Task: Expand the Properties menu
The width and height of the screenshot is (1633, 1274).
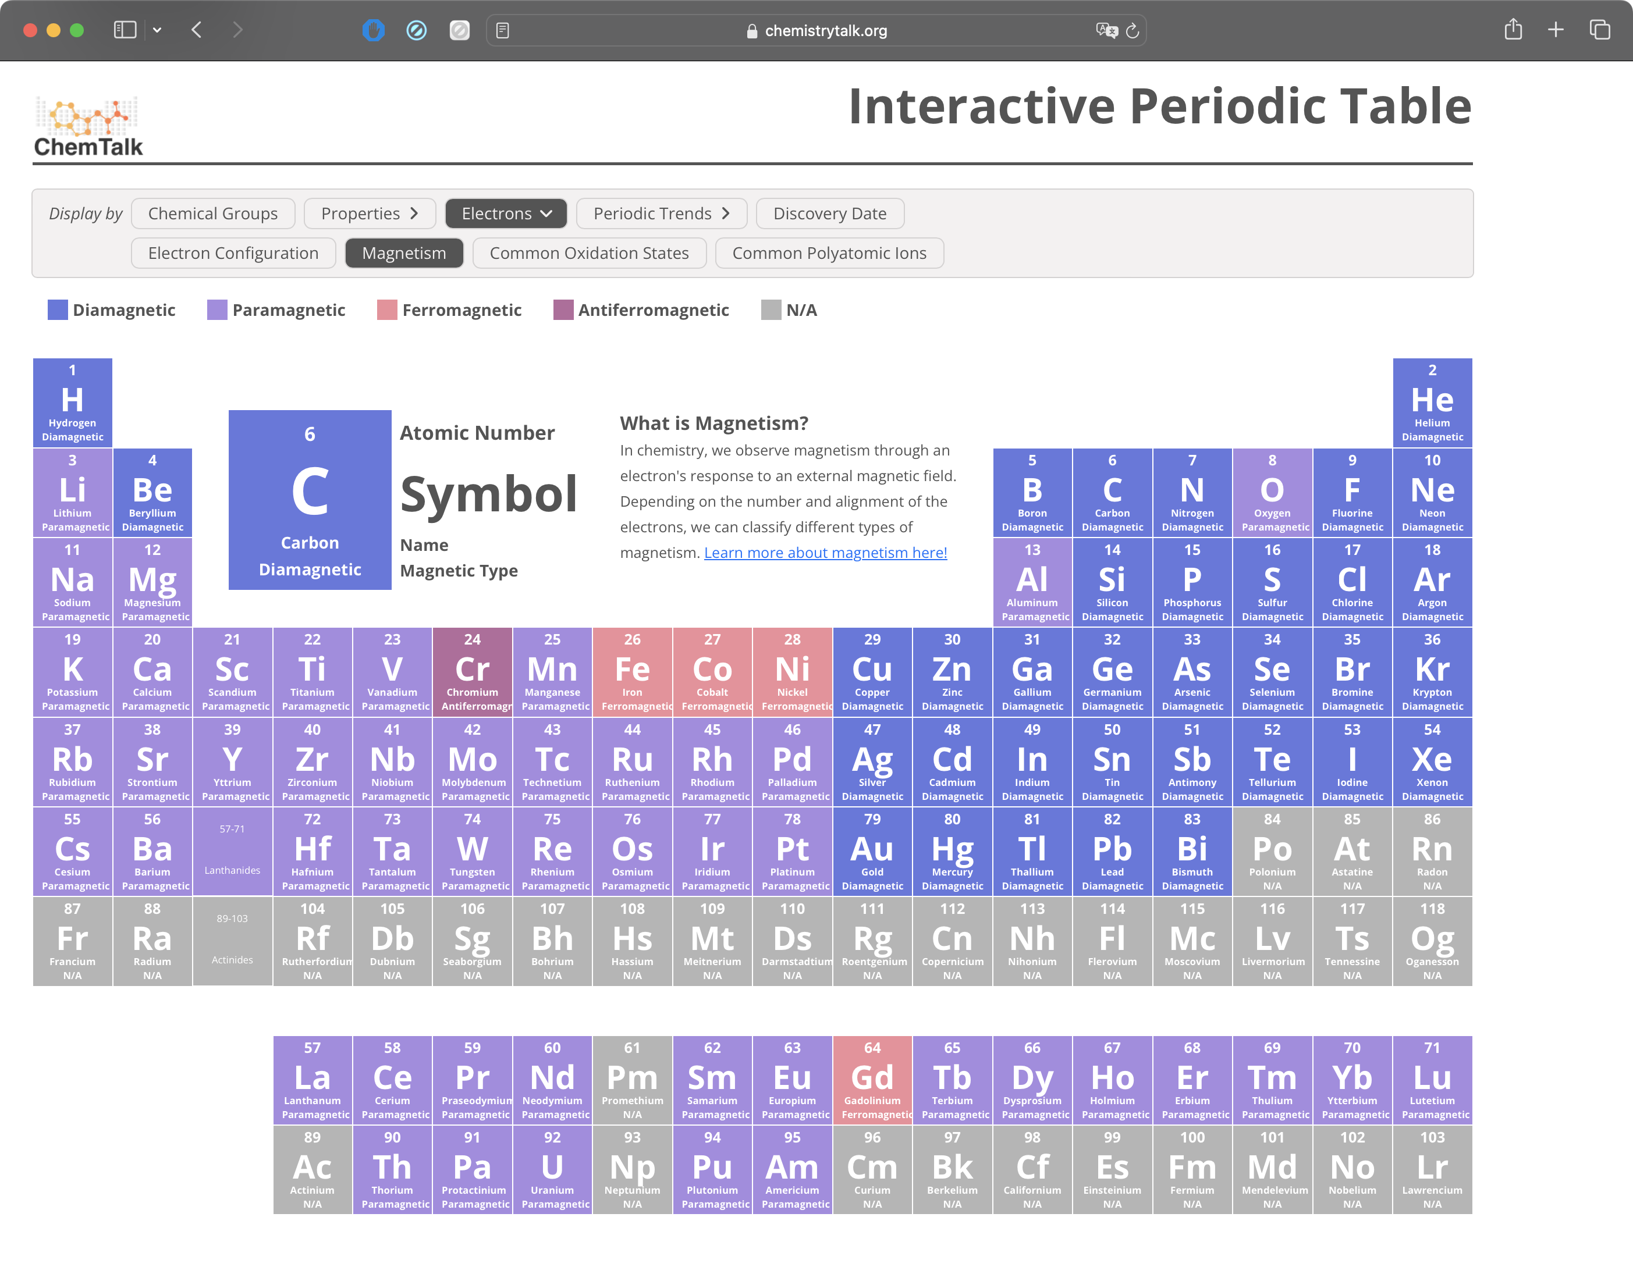Action: (x=370, y=213)
